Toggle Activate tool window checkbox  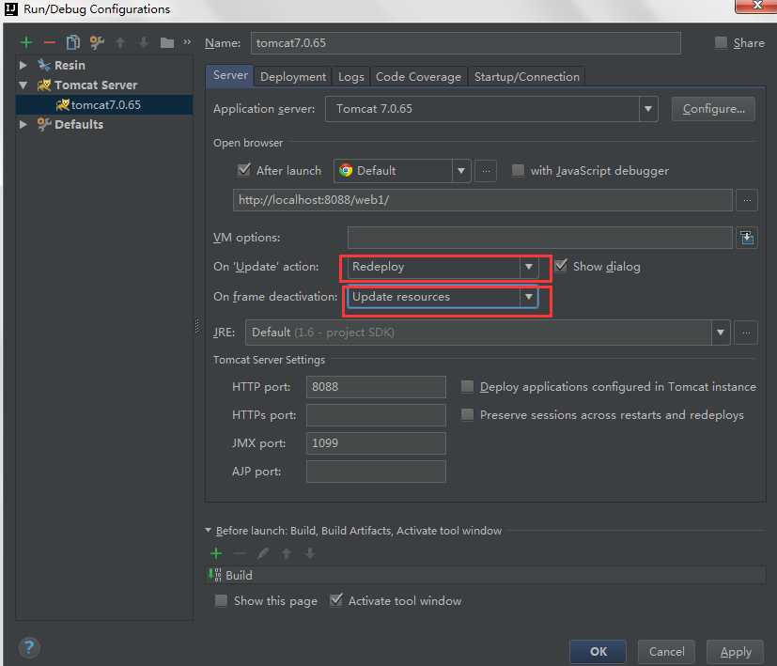336,600
